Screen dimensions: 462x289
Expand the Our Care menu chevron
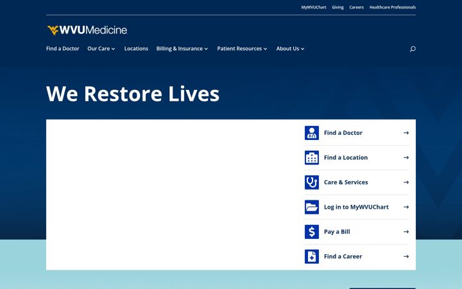coord(113,49)
